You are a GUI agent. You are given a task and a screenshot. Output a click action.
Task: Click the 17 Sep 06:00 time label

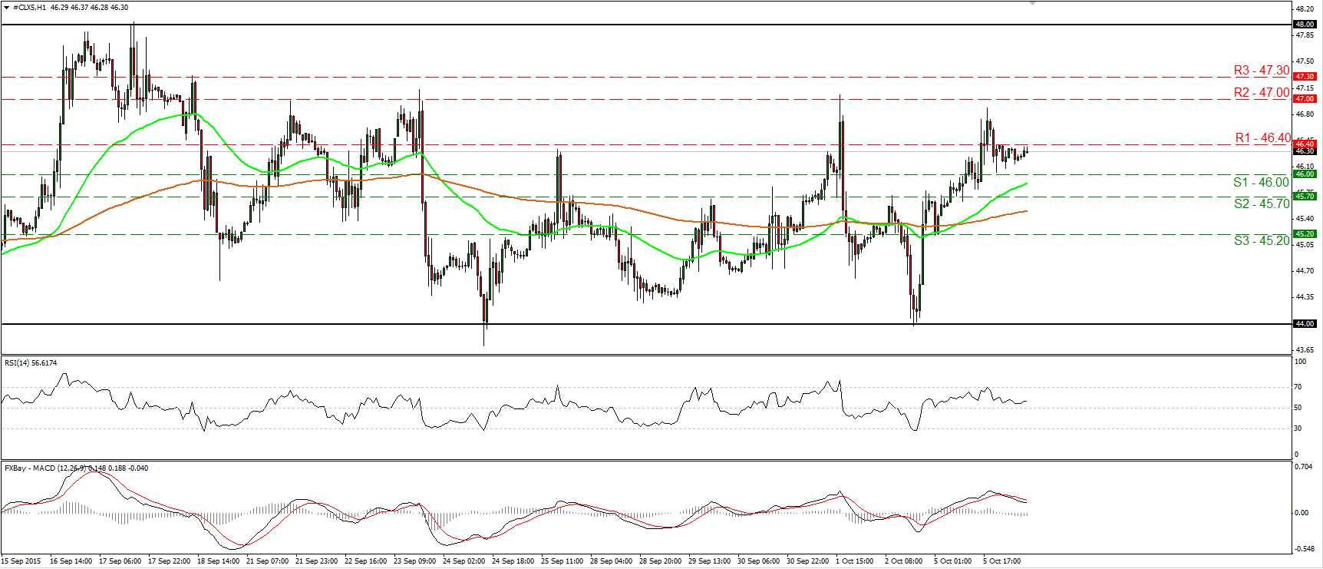pyautogui.click(x=120, y=561)
